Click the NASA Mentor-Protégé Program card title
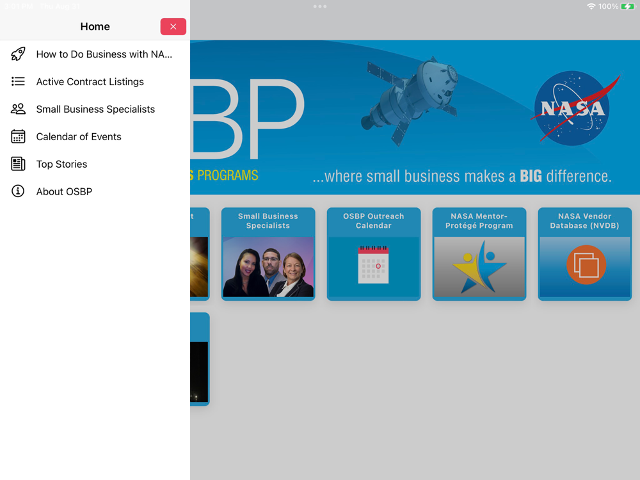Image resolution: width=640 pixels, height=480 pixels. click(479, 221)
